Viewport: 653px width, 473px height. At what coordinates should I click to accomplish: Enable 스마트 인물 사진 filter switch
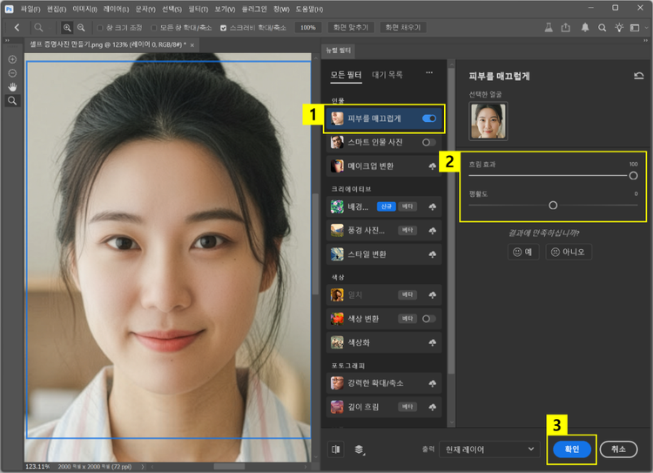[429, 143]
